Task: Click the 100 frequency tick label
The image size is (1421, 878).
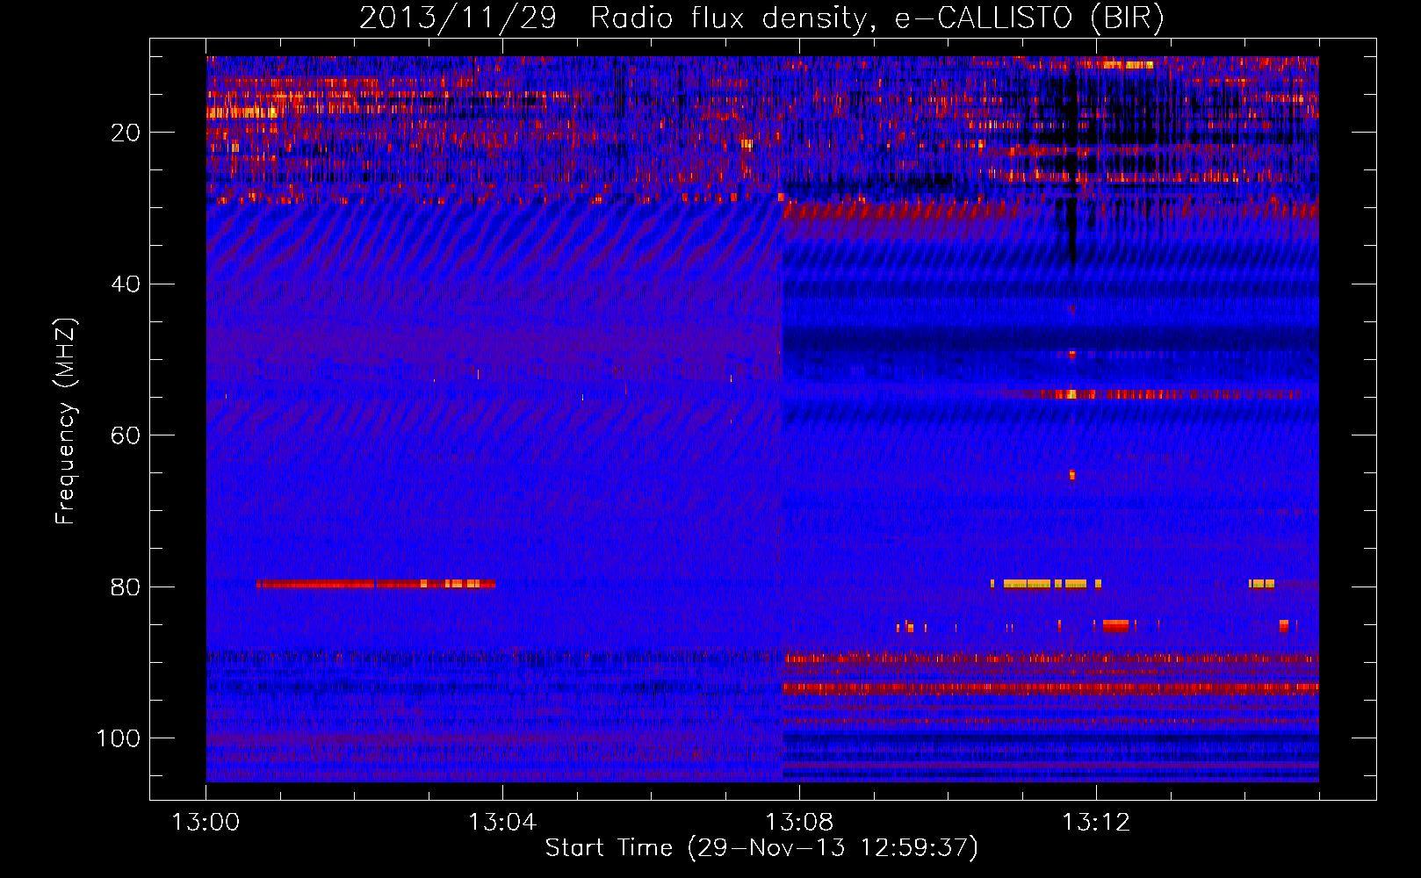Action: pos(119,738)
